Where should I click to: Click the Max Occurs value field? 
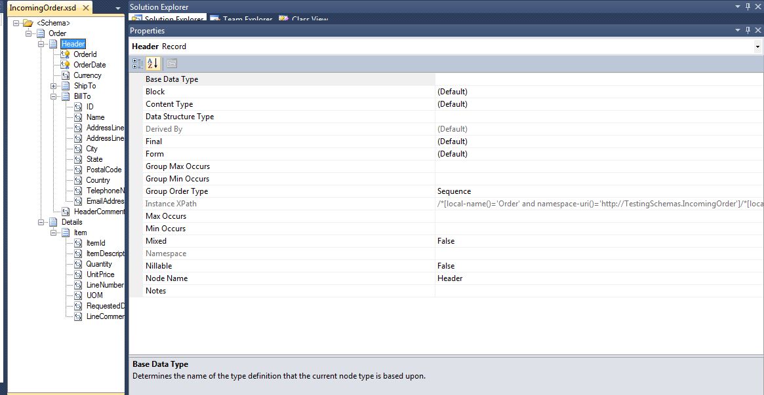click(599, 216)
